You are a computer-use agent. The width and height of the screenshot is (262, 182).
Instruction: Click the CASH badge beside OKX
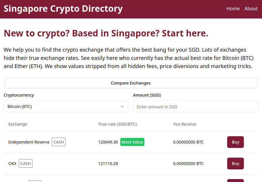point(25,163)
